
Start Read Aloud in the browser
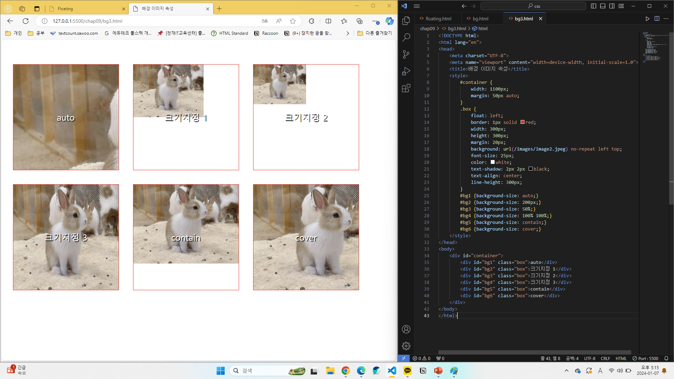[279, 21]
